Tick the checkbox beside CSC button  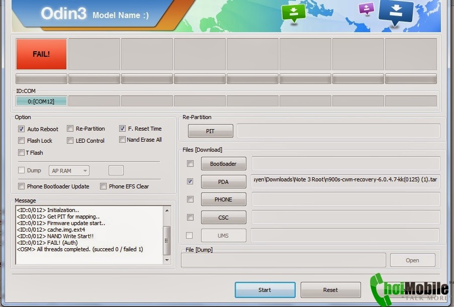click(190, 217)
